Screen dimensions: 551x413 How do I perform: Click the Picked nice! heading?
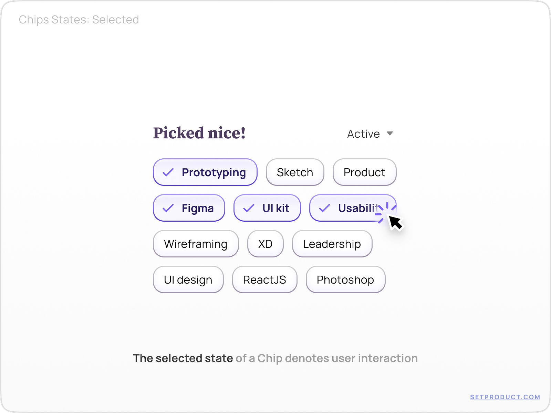pyautogui.click(x=199, y=133)
